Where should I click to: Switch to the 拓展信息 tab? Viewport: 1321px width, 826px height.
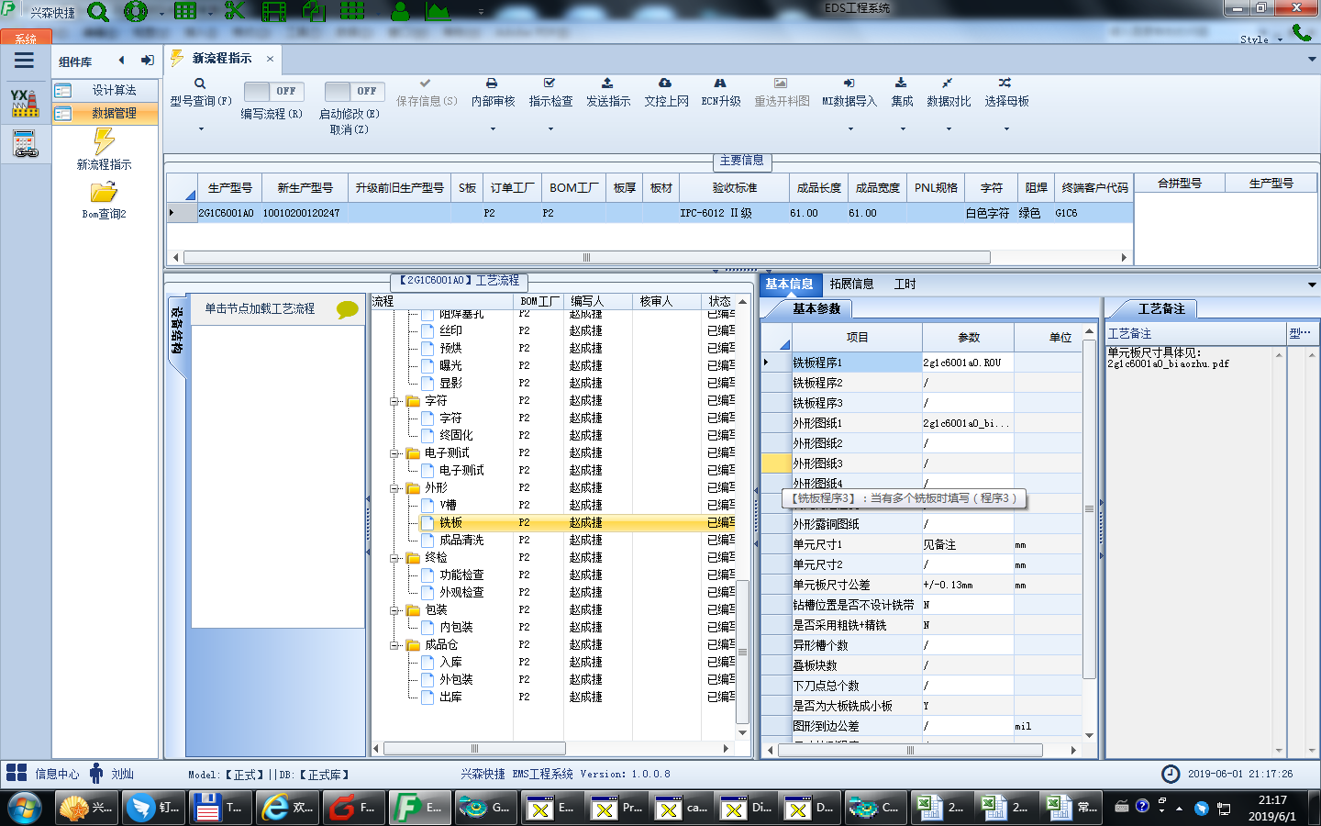(x=851, y=284)
